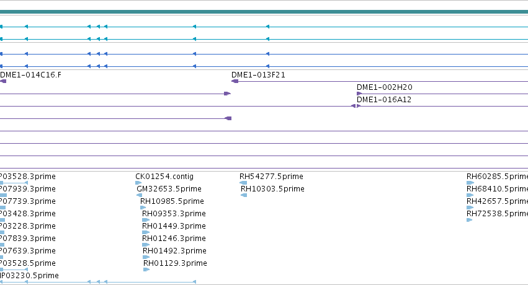Click the P03528.5prime label

28,263
